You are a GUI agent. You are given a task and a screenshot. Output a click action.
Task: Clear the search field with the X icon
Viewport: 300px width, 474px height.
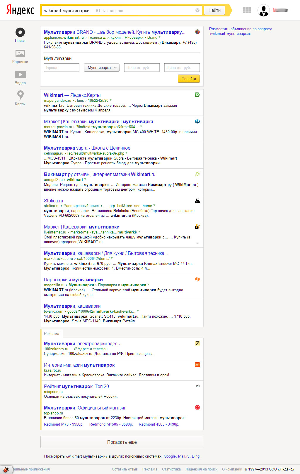click(197, 10)
